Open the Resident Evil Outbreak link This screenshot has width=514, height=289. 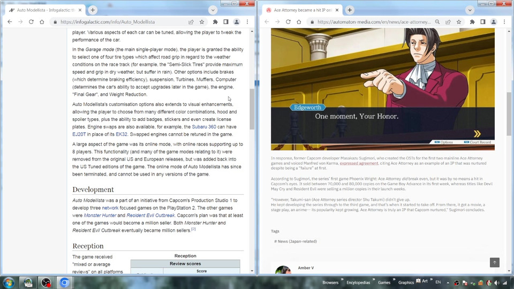[x=150, y=216]
